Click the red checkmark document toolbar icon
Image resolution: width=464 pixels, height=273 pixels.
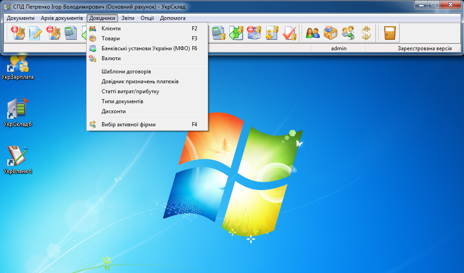(x=289, y=33)
